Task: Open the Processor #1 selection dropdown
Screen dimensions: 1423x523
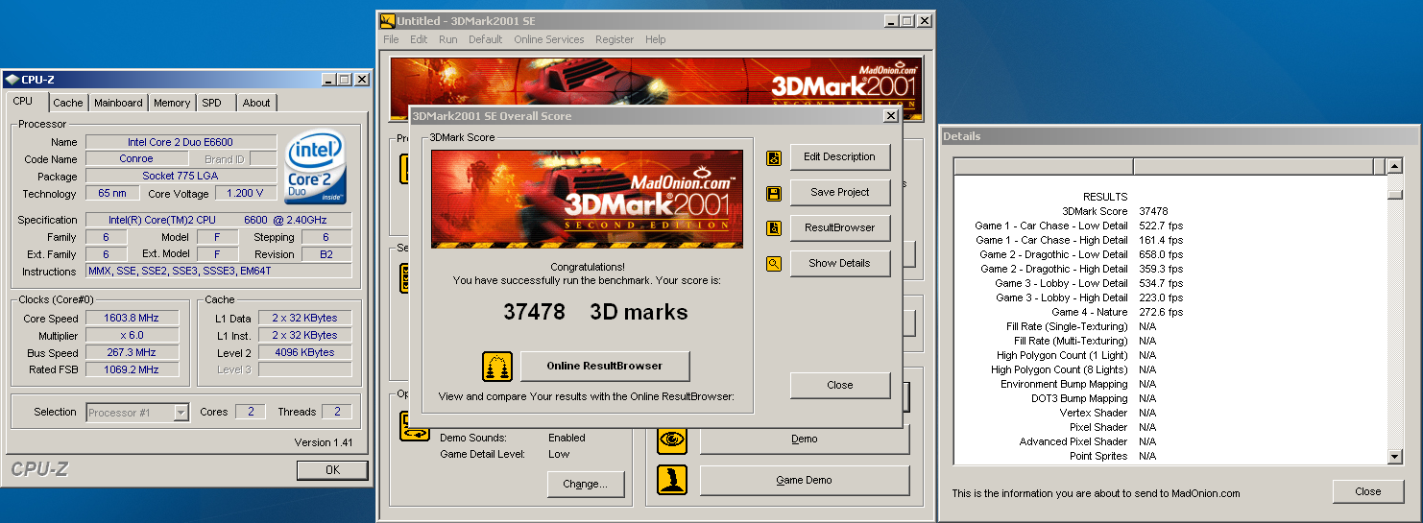Action: point(181,413)
